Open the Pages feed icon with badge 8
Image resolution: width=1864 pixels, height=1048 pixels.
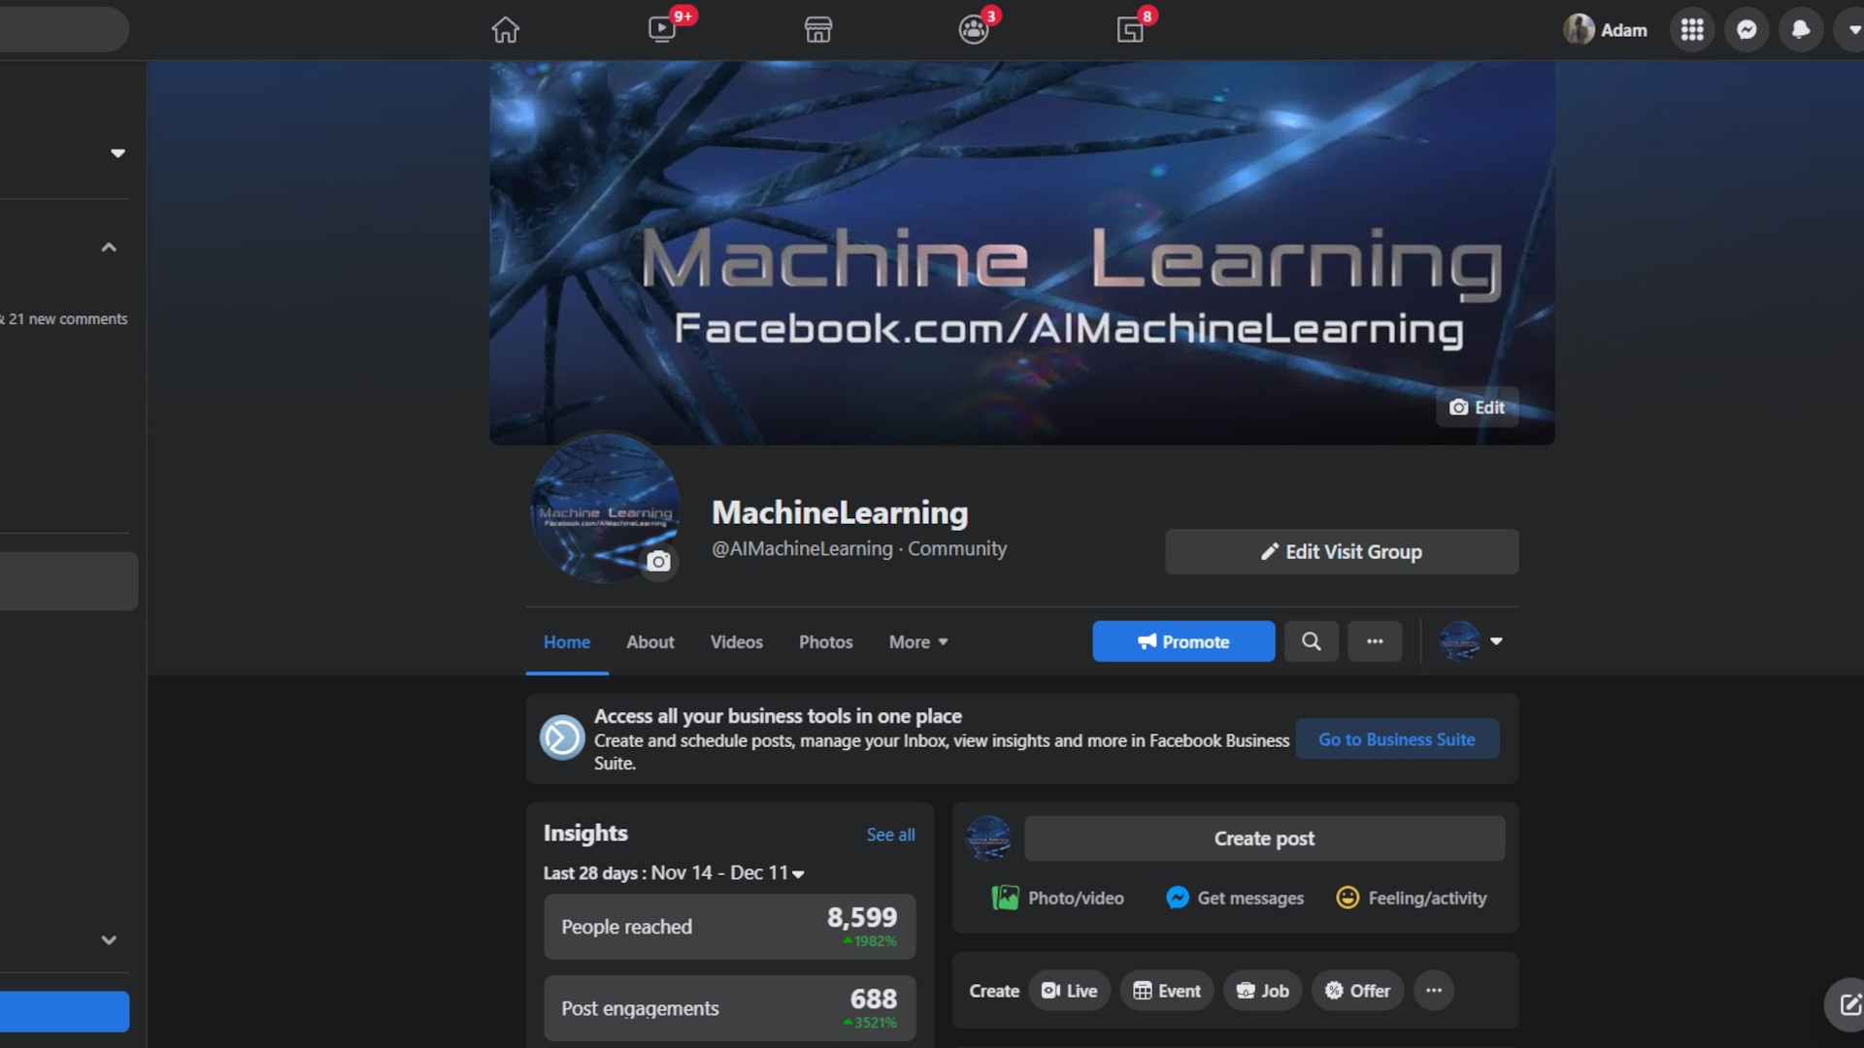click(x=1130, y=29)
